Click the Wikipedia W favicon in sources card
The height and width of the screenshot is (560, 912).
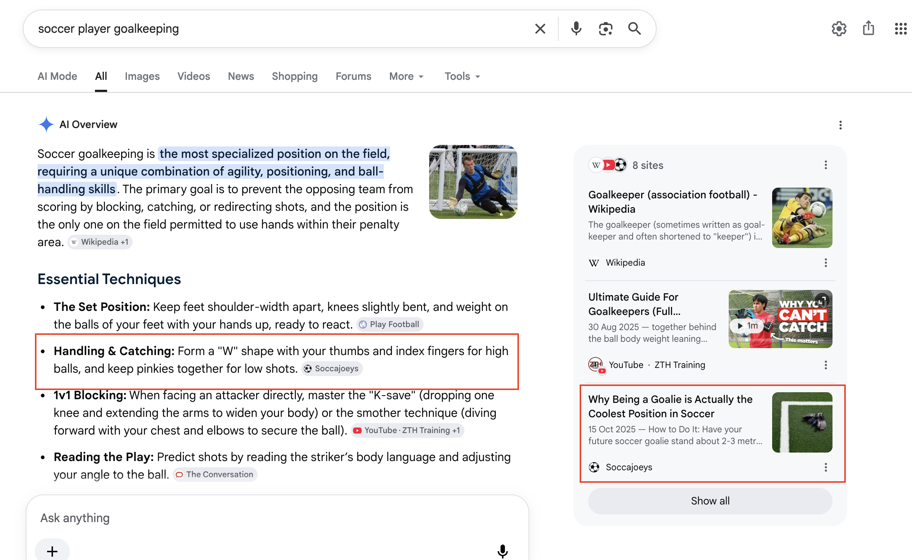coord(594,263)
